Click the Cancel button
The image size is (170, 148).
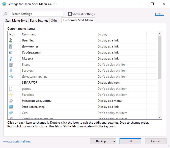pyautogui.click(x=155, y=141)
